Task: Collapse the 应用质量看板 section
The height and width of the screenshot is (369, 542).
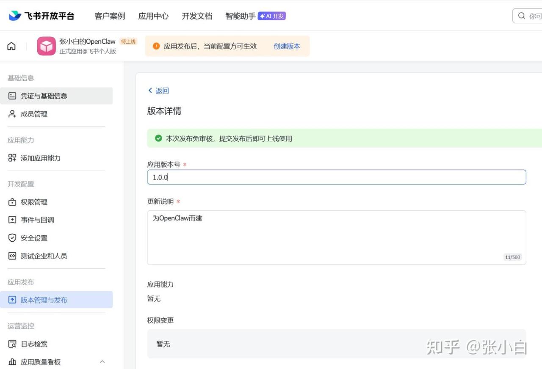Action: coord(102,362)
